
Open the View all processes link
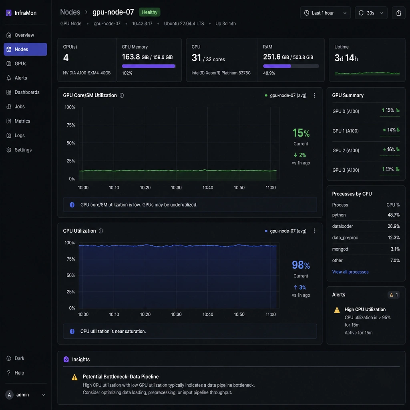(x=350, y=272)
